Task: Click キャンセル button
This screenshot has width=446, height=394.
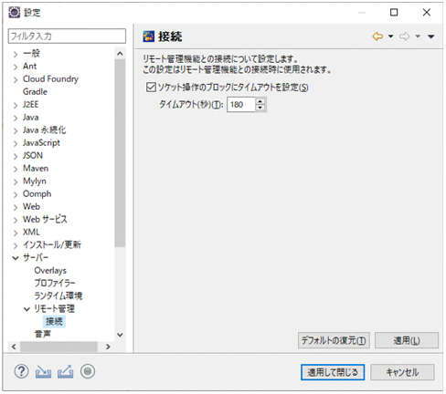Action: tap(402, 372)
